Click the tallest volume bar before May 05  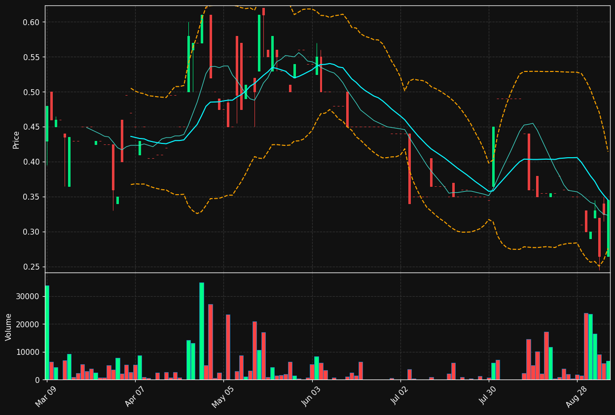click(x=201, y=331)
